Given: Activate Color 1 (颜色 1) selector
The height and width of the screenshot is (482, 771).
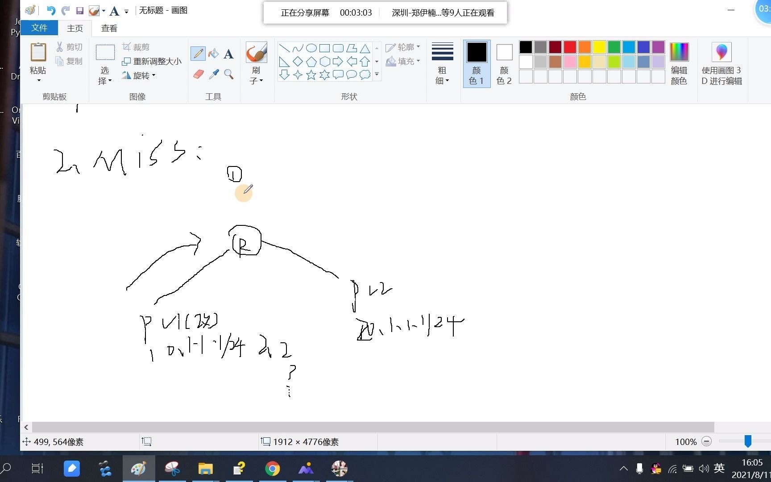Looking at the screenshot, I should coord(477,63).
